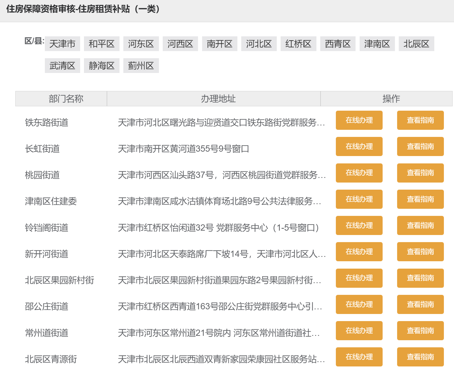Image resolution: width=454 pixels, height=370 pixels.
Task: Choose 蓟州区 district filter
Action: (x=141, y=66)
